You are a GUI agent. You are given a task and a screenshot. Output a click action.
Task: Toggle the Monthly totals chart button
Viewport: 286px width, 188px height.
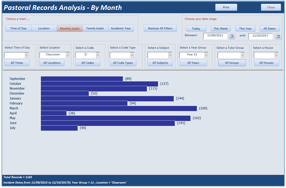pos(70,29)
